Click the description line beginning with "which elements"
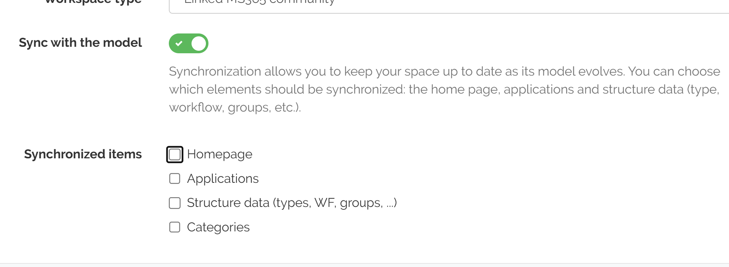The width and height of the screenshot is (729, 267). click(x=444, y=90)
